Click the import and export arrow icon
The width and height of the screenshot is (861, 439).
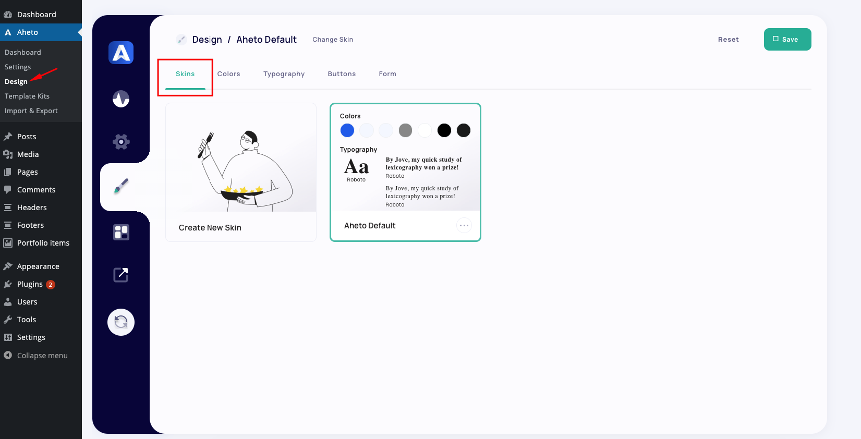click(x=121, y=275)
